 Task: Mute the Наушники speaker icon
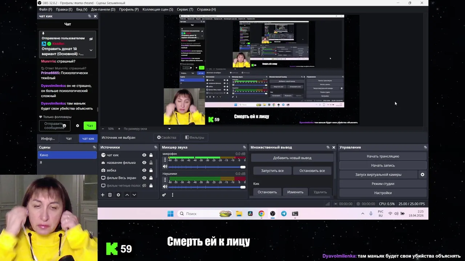(165, 187)
